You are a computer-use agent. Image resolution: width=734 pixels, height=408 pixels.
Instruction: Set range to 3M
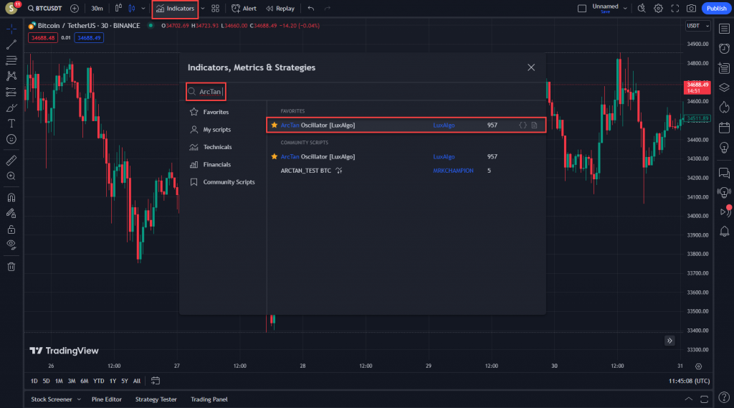(x=71, y=381)
